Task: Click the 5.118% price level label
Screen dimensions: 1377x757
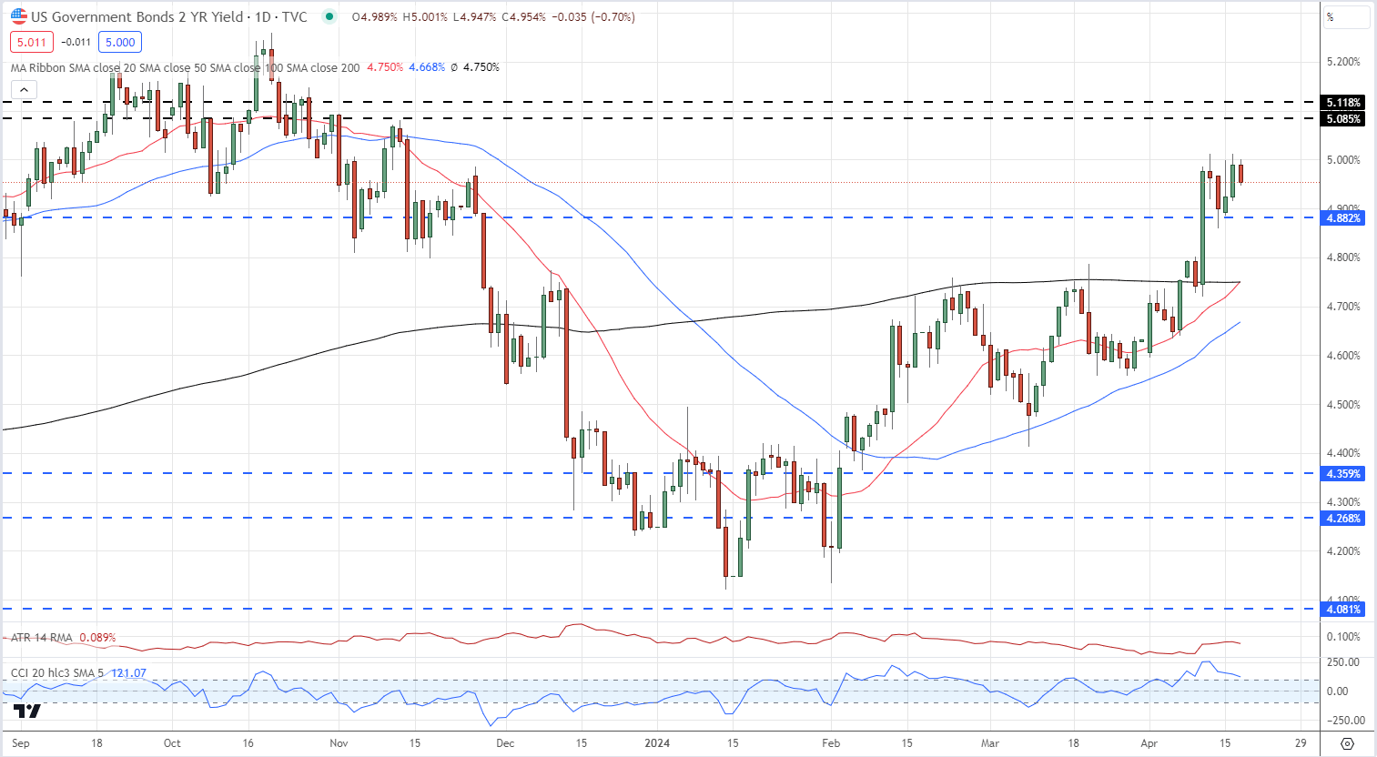Action: 1344,103
